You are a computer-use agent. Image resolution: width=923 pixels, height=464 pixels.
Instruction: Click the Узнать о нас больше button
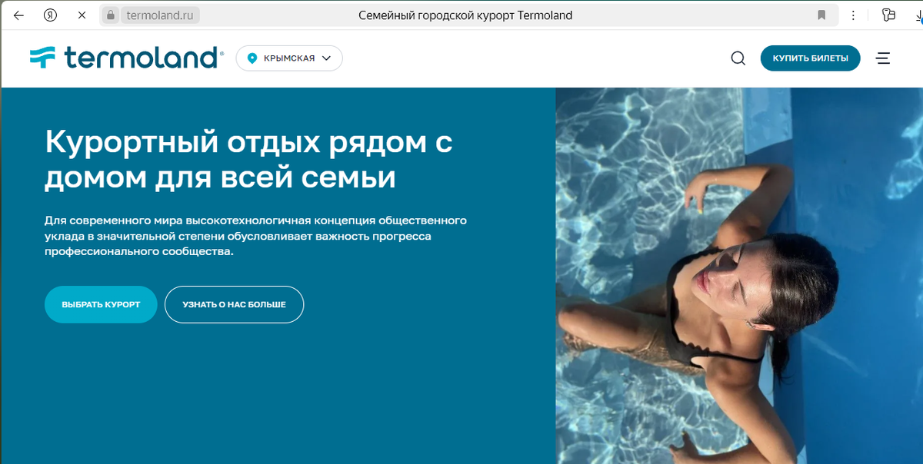[x=234, y=305]
